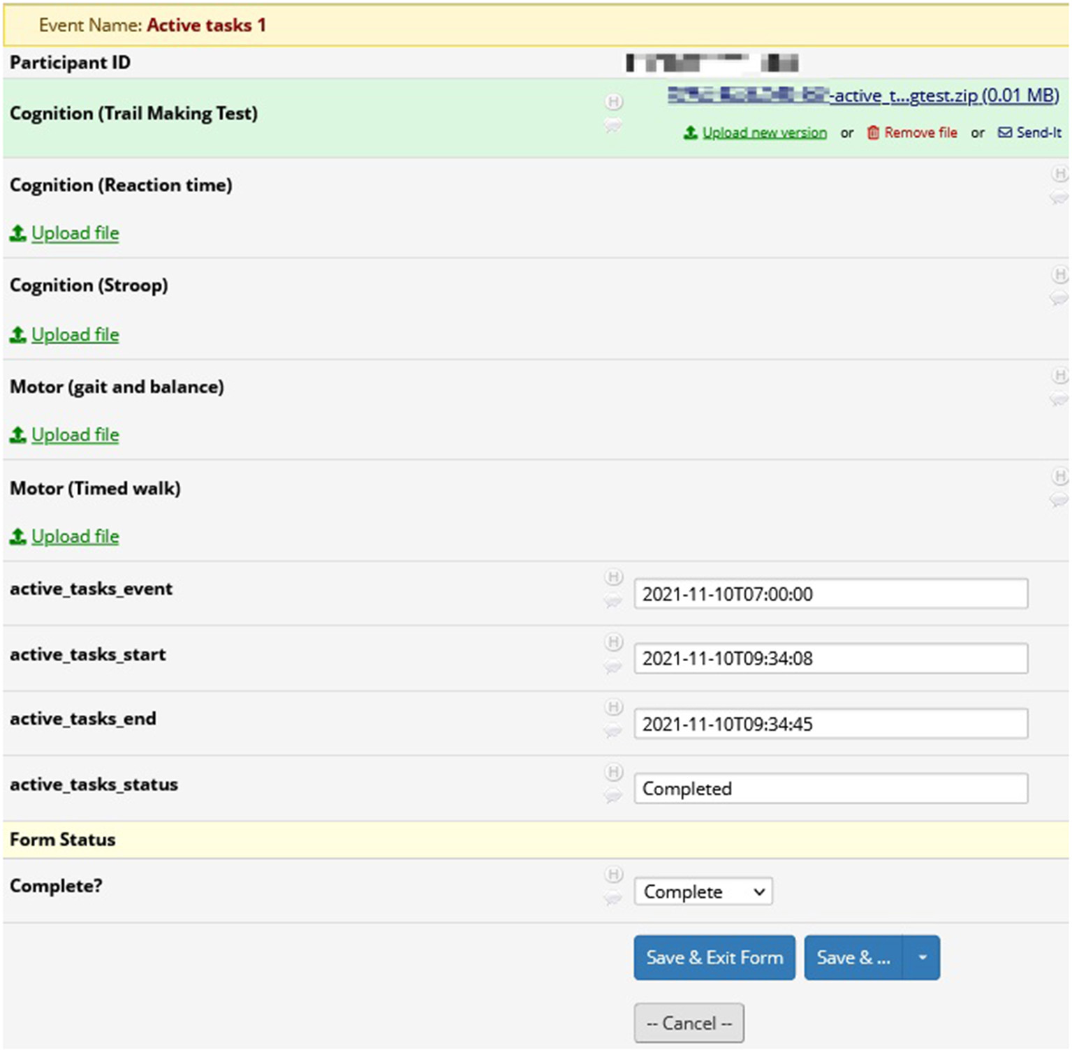Click history icon for active_tasks_event

tap(613, 577)
